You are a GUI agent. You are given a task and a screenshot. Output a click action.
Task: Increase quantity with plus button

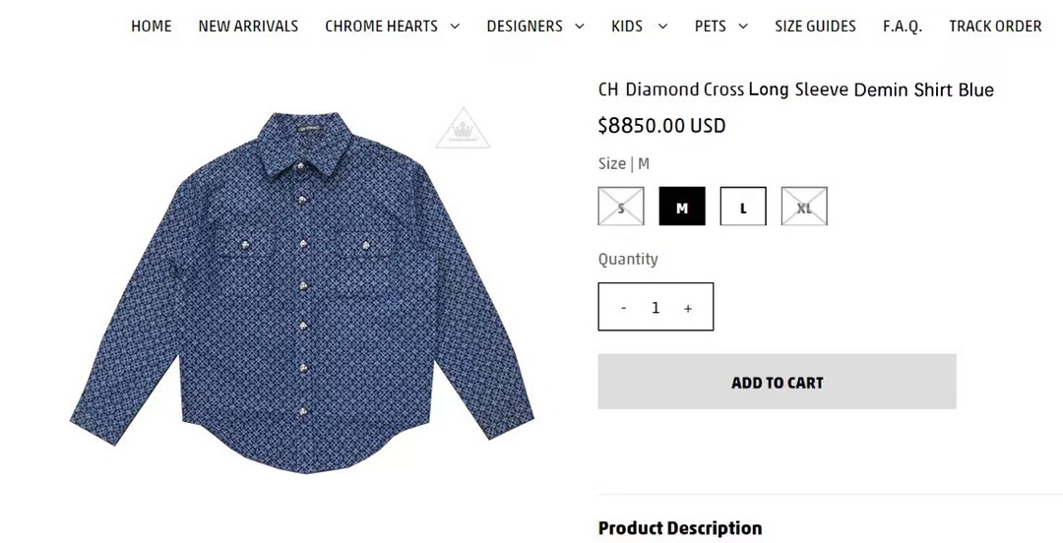(x=688, y=308)
